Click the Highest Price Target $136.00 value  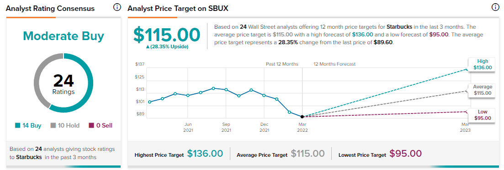pos(205,154)
